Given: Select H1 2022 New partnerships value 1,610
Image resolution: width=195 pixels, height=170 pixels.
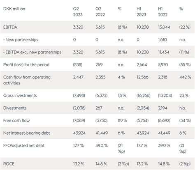Looking at the screenshot, I should (162, 40).
